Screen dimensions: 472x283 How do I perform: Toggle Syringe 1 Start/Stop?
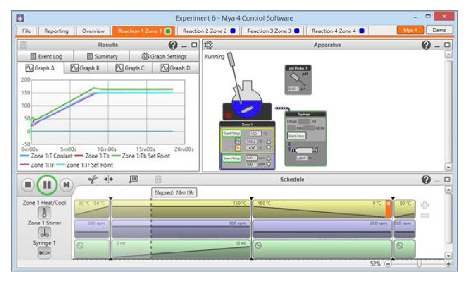click(296, 136)
